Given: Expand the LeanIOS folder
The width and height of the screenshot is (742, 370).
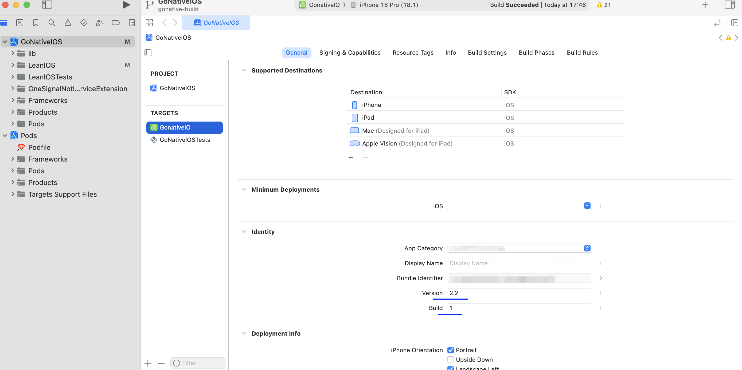Looking at the screenshot, I should coord(13,65).
